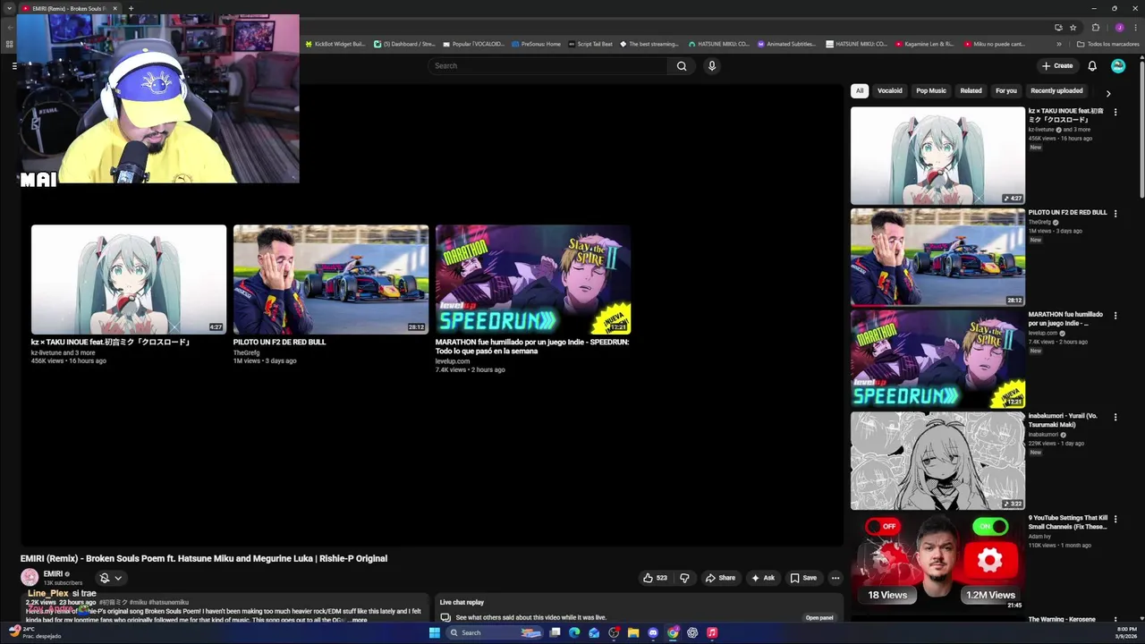
Task: Open MARATHON SPEEDRUN end-screen thumbnail
Action: point(533,279)
